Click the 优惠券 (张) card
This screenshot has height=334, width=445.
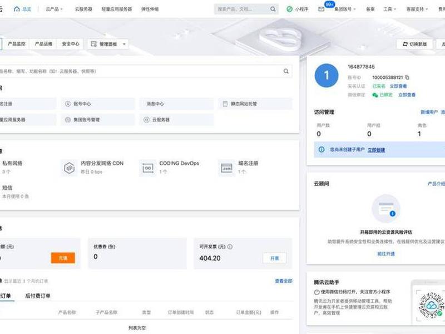coord(137,253)
